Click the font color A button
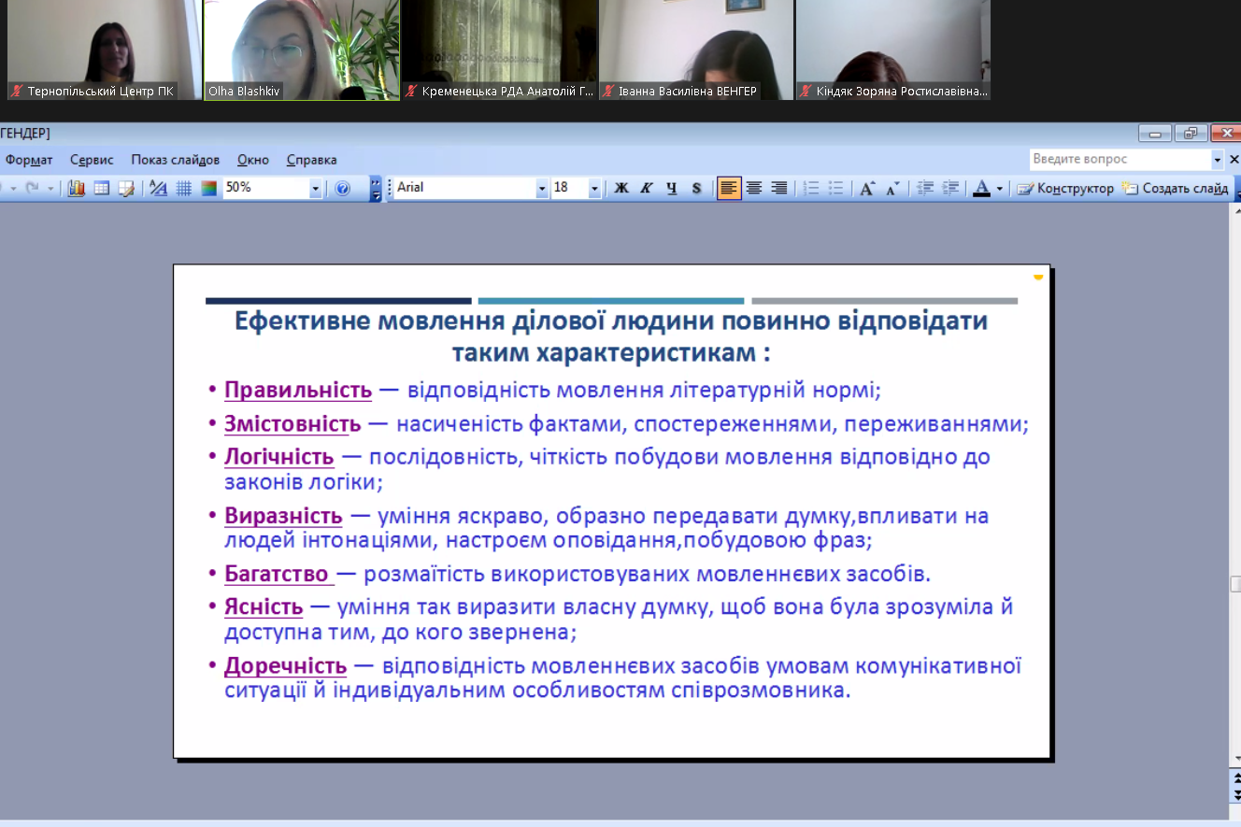This screenshot has width=1241, height=827. [981, 188]
